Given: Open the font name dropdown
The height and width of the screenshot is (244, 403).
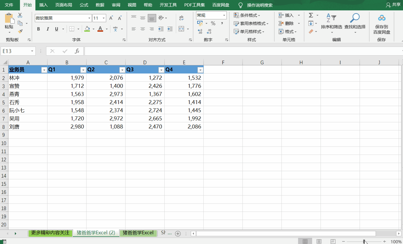Looking at the screenshot, I should (x=89, y=18).
